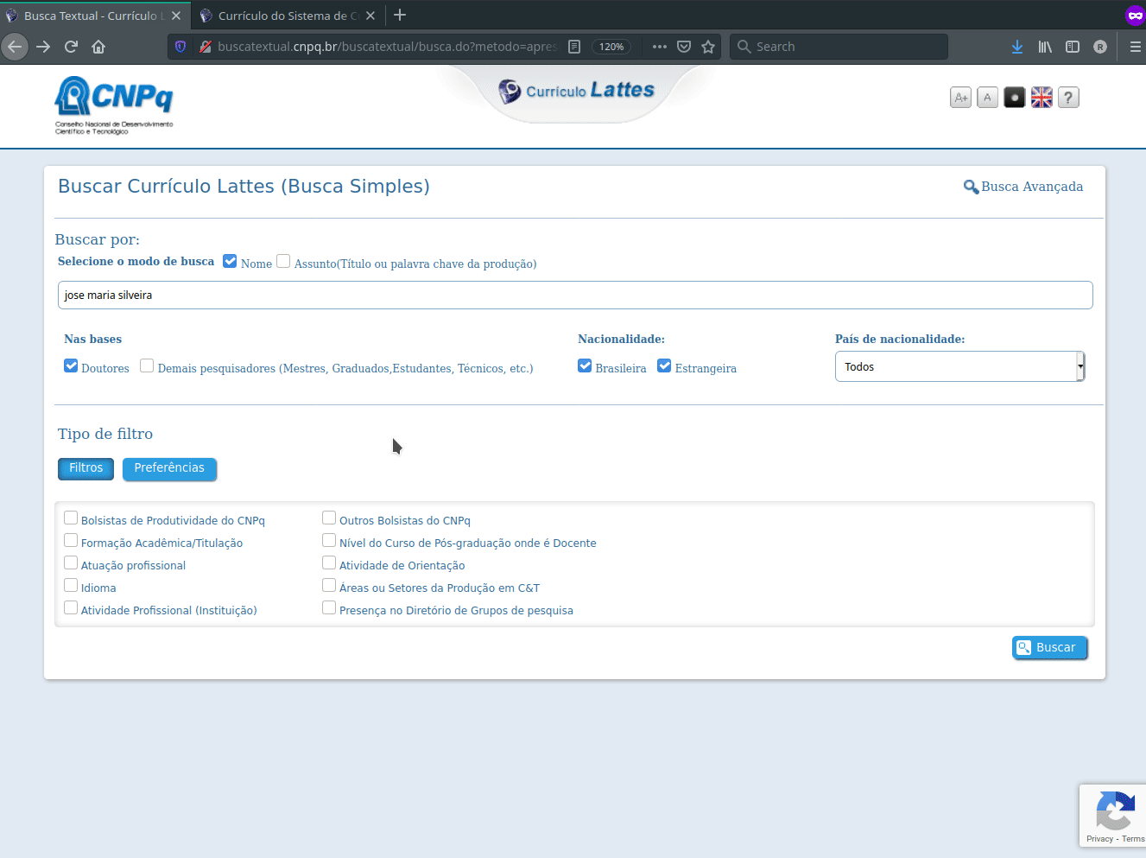Uncheck the Nome search mode checkbox
The height and width of the screenshot is (858, 1146).
pyautogui.click(x=230, y=261)
